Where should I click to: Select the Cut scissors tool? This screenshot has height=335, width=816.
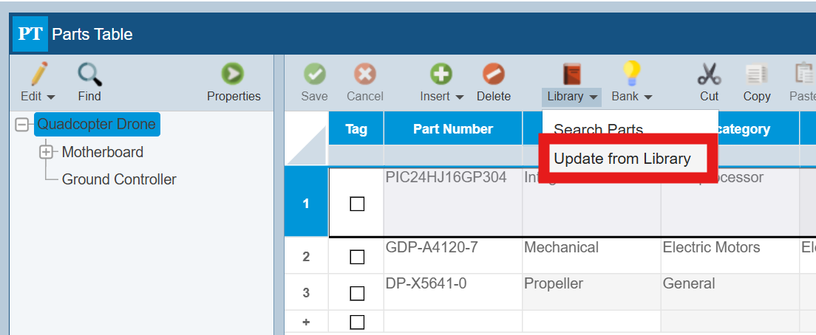coord(709,75)
